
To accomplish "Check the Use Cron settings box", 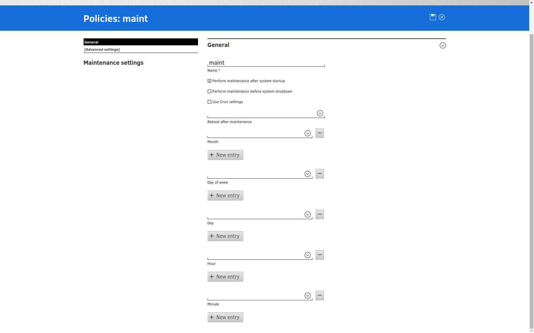I will 209,102.
